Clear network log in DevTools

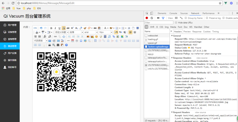click(152, 18)
